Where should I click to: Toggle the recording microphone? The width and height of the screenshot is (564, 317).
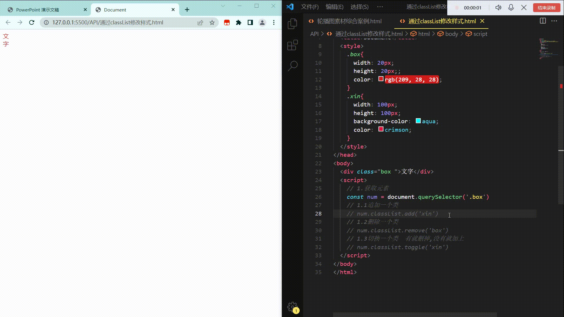point(511,8)
